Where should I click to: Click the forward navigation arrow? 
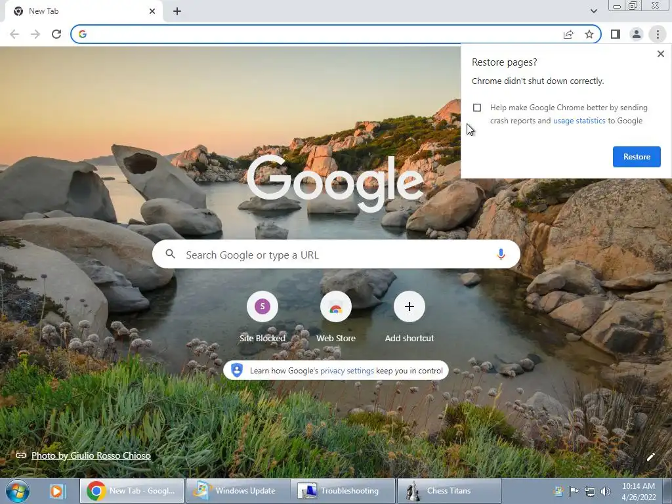(x=35, y=34)
